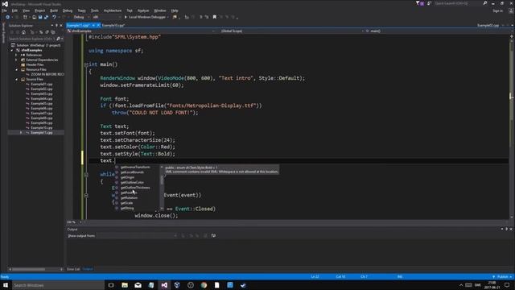This screenshot has height=290, width=515.
Task: Show hidden system tray icons
Action: pyautogui.click(x=461, y=285)
